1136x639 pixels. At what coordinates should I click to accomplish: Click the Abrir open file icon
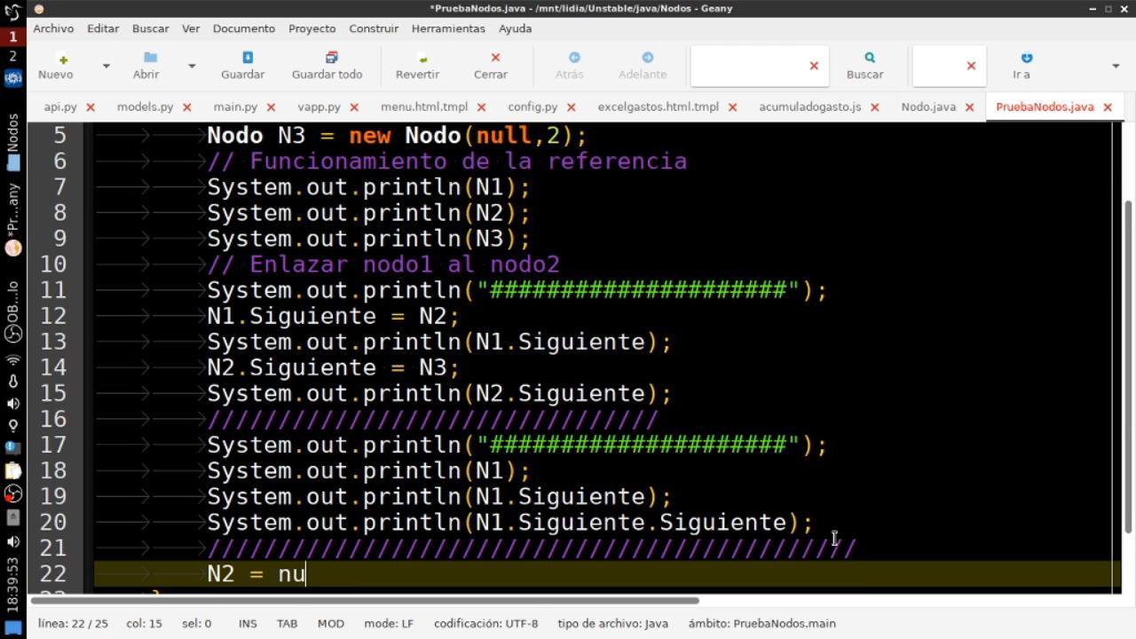pos(150,58)
